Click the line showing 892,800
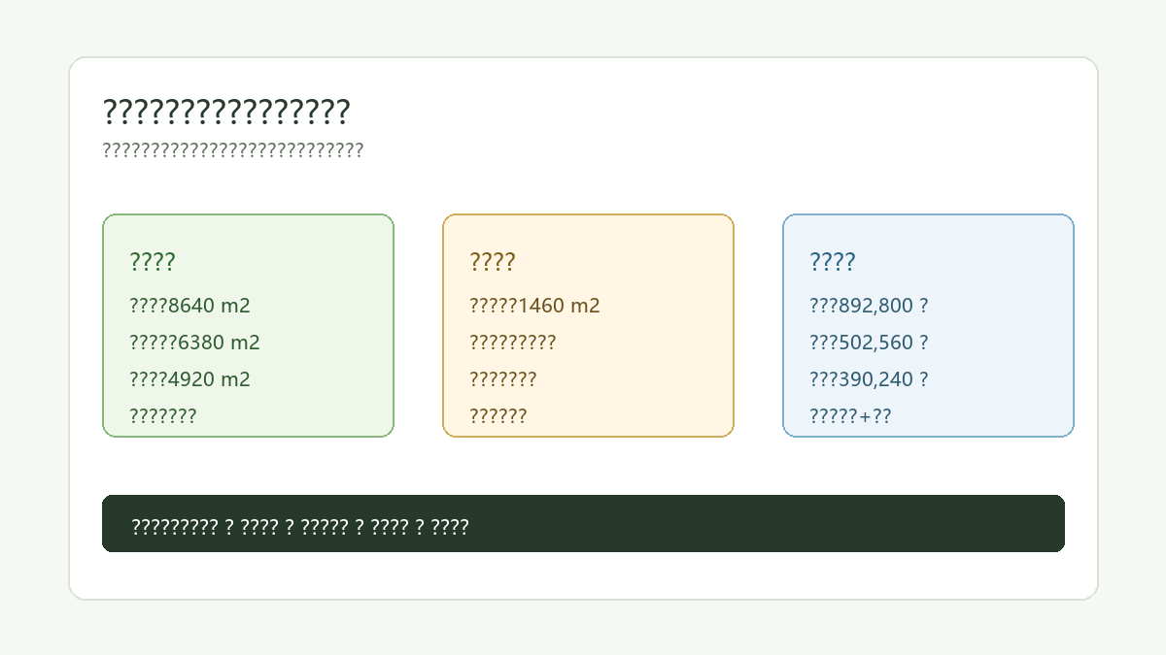 click(870, 306)
